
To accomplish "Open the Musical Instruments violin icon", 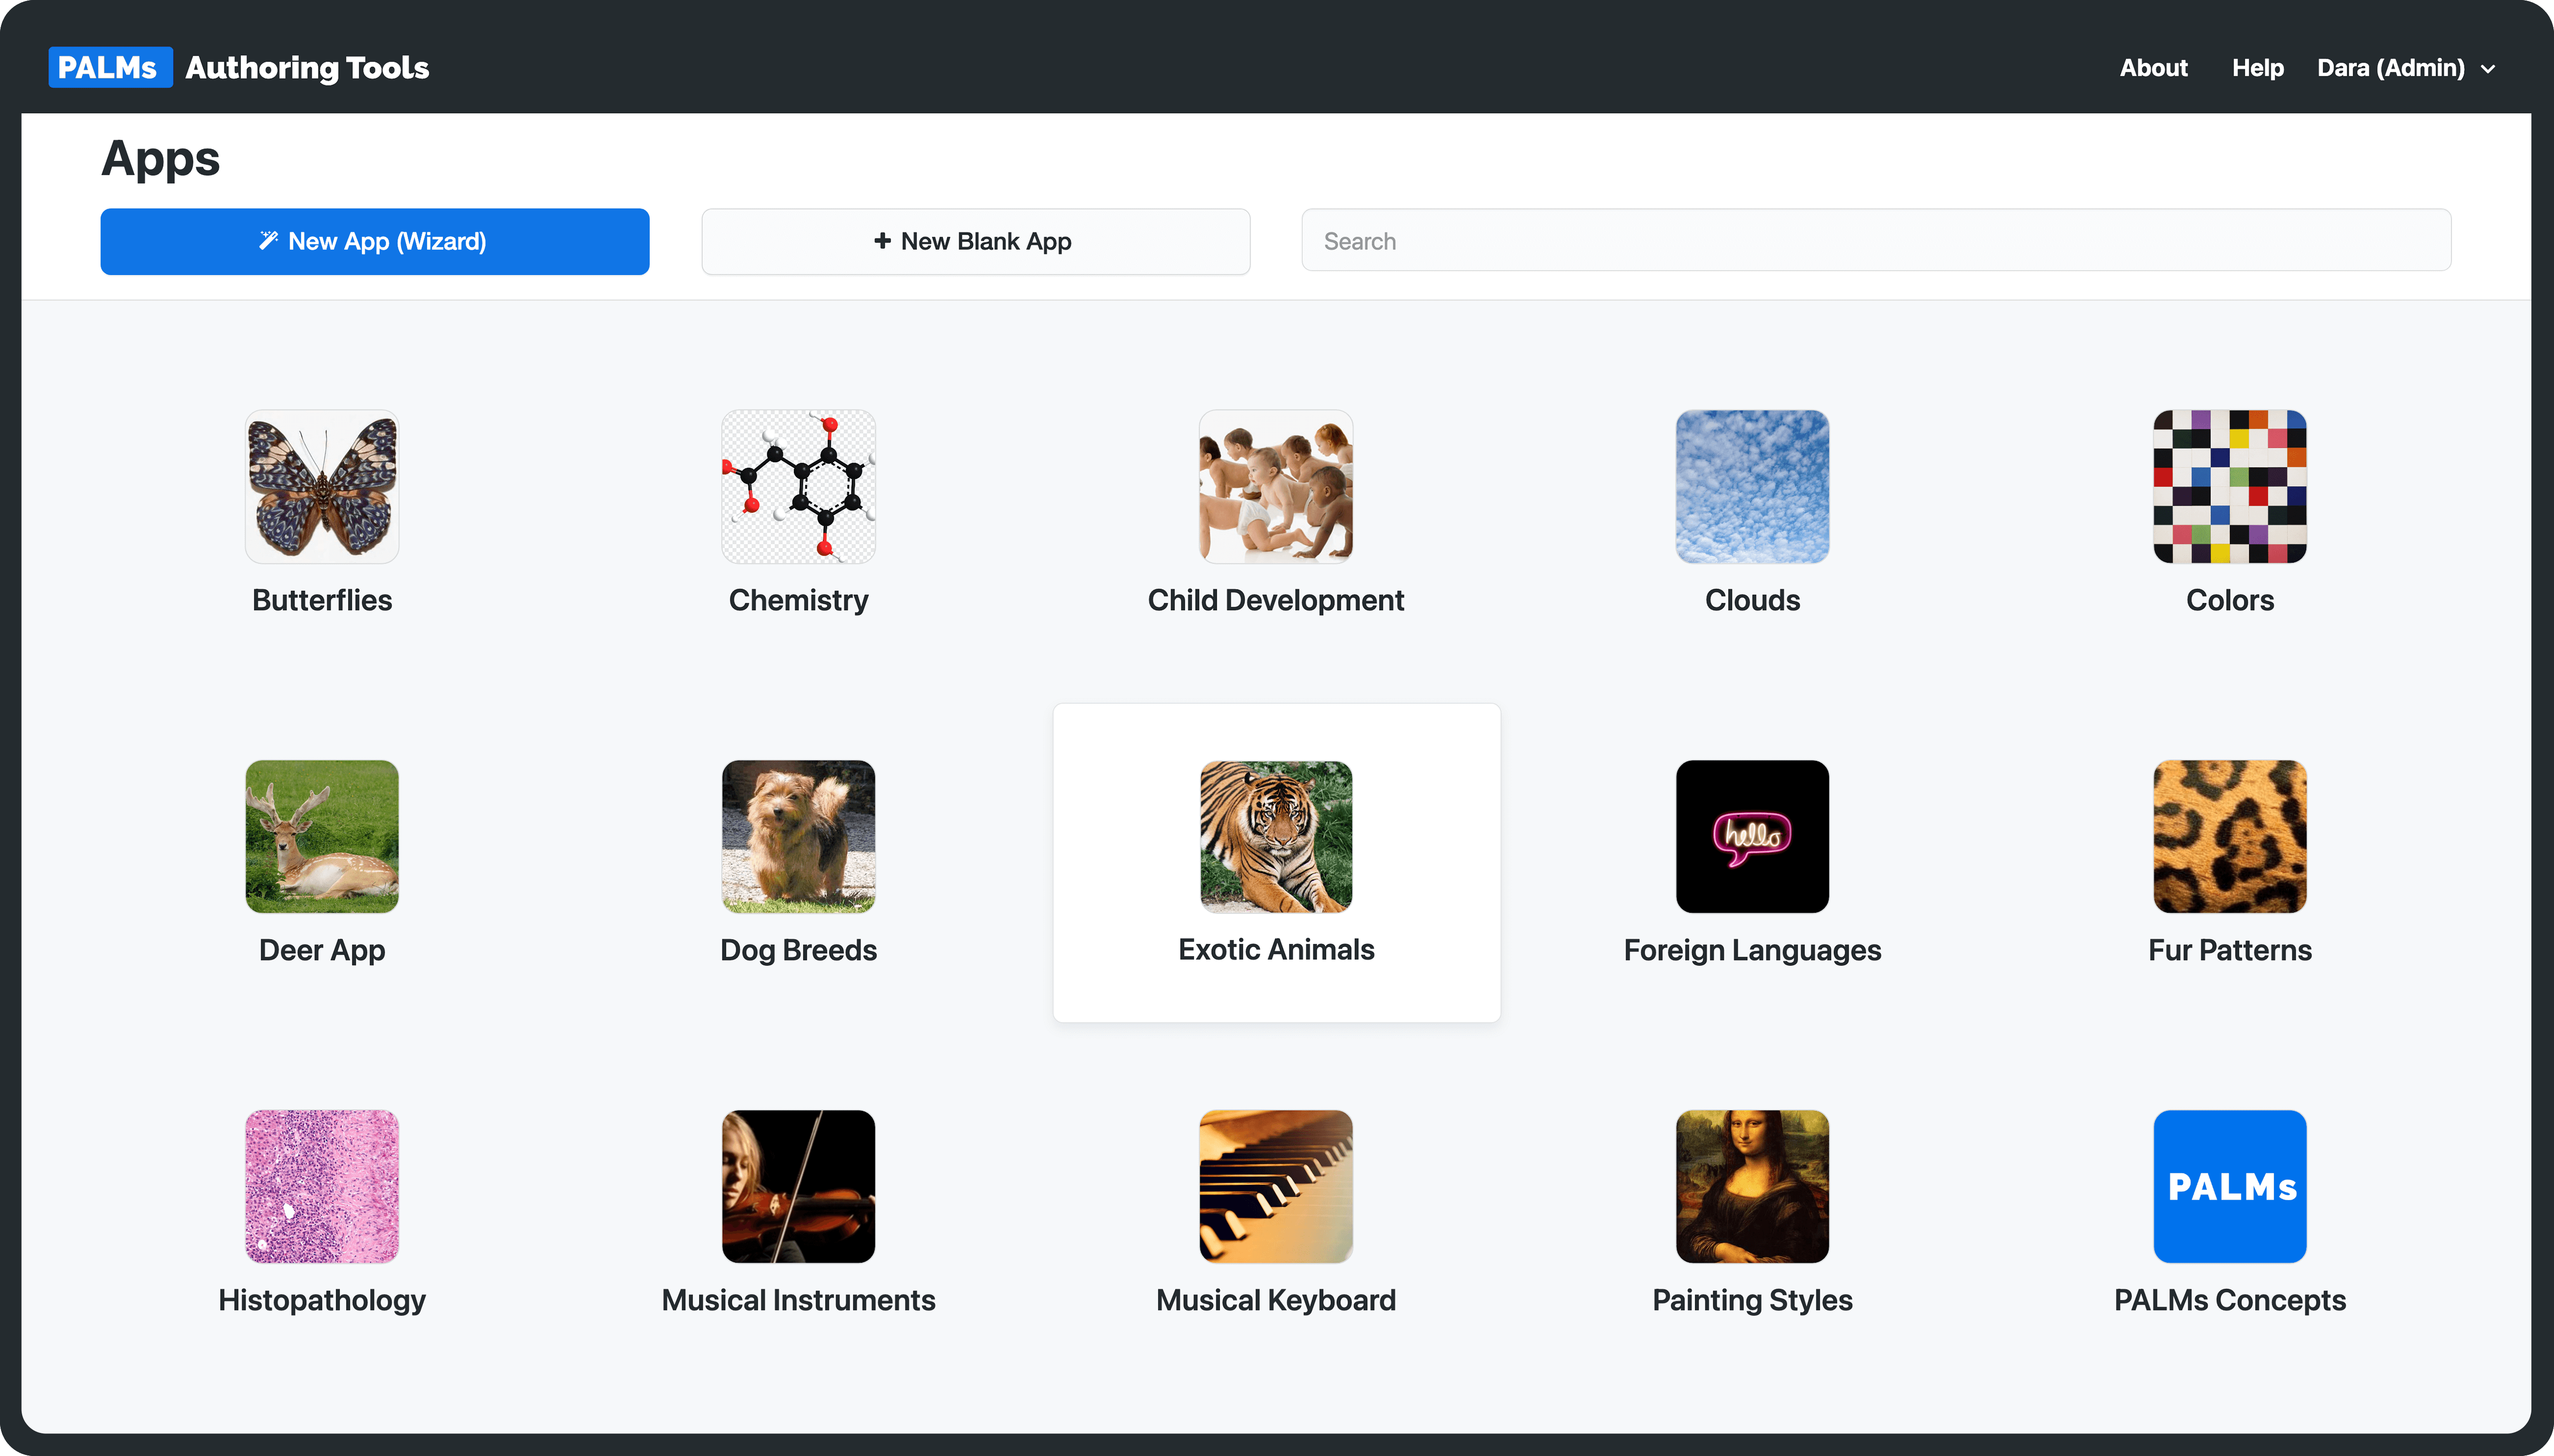I will (x=798, y=1187).
